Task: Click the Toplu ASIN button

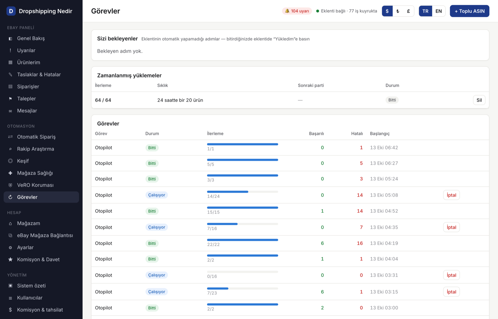Action: 469,11
